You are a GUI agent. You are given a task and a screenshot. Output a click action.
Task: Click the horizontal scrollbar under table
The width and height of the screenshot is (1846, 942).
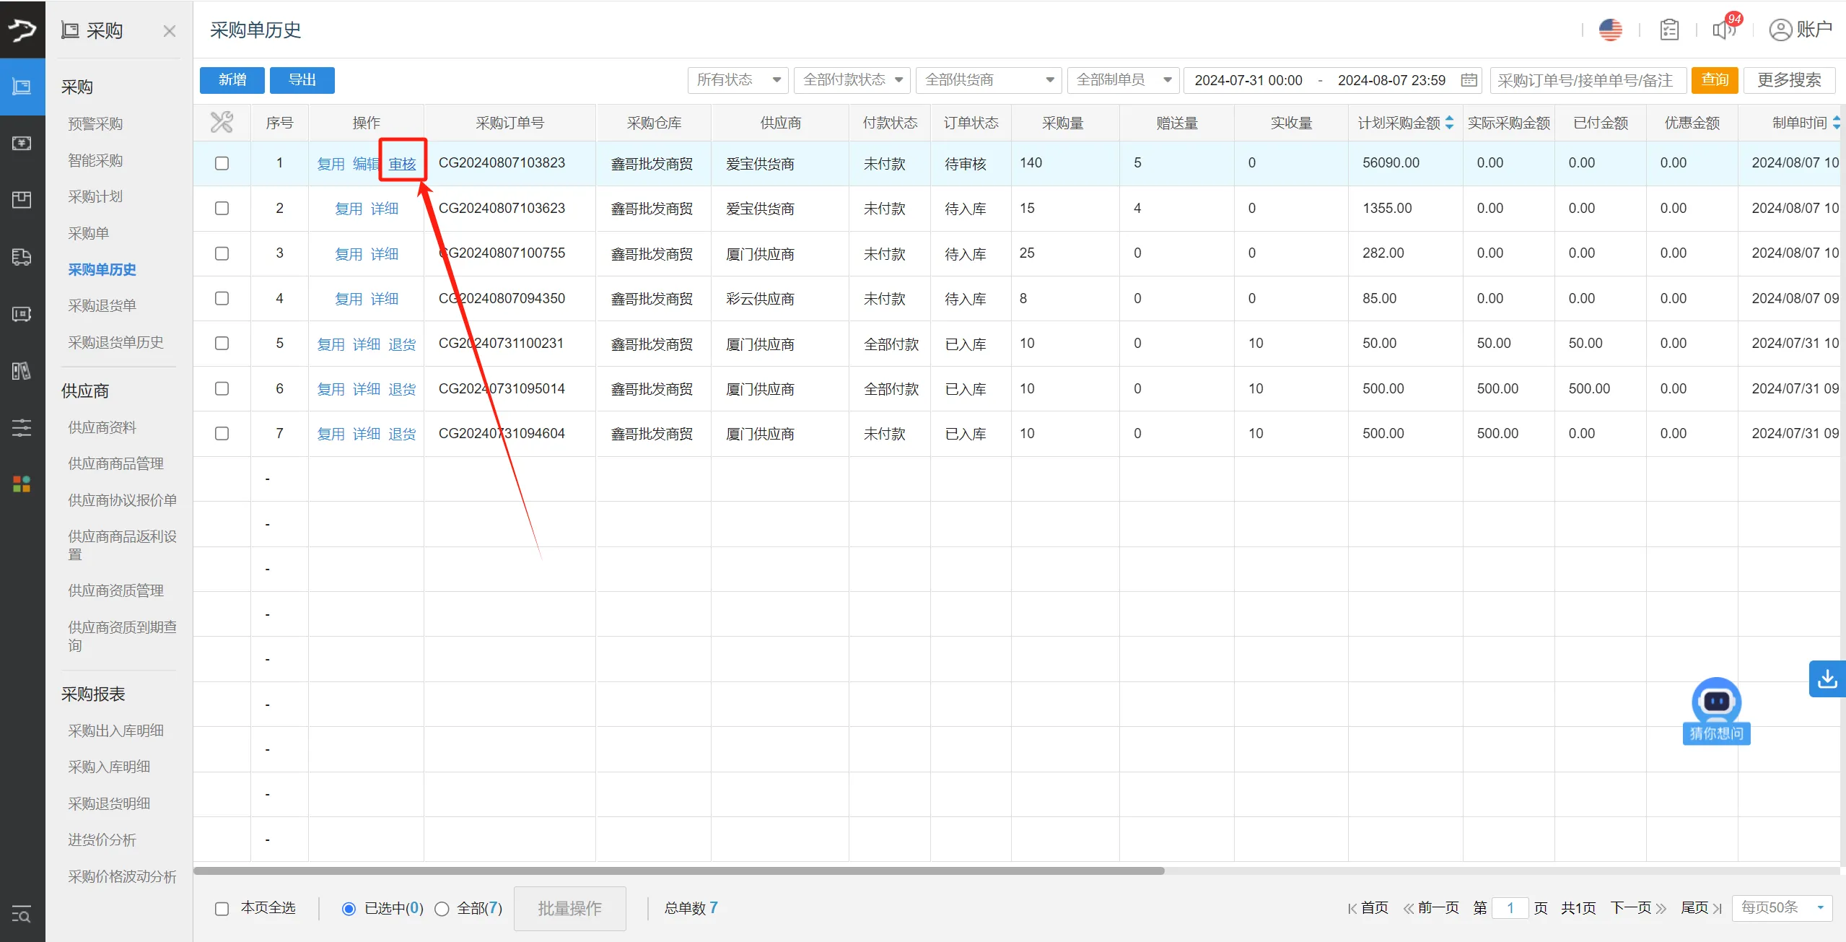pyautogui.click(x=678, y=871)
